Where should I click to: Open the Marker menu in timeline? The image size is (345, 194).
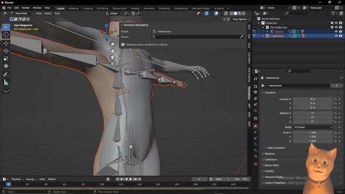(52, 179)
